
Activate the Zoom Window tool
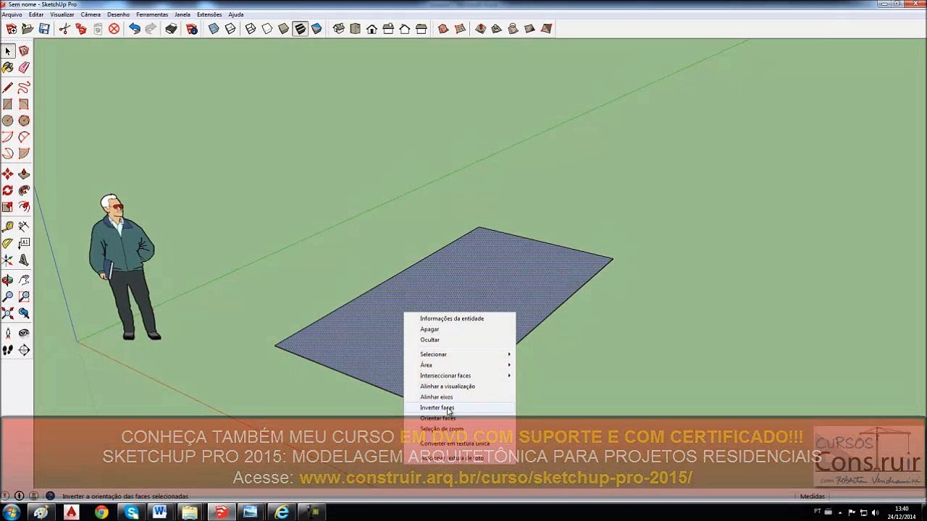click(x=24, y=296)
